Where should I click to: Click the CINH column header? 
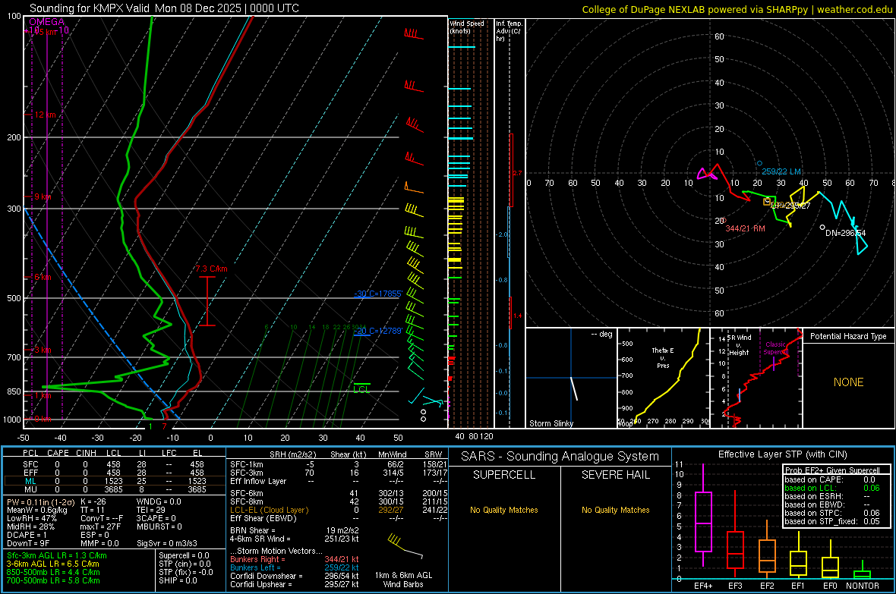(x=87, y=453)
